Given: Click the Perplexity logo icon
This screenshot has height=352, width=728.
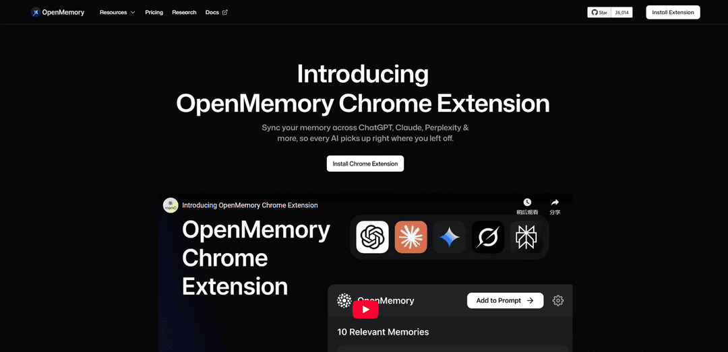Looking at the screenshot, I should [x=526, y=237].
